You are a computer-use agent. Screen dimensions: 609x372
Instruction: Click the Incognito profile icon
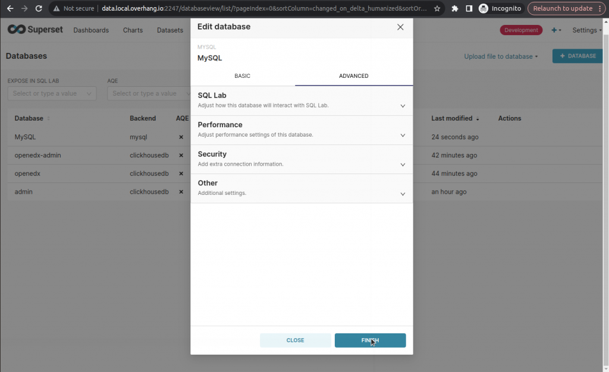tap(483, 8)
